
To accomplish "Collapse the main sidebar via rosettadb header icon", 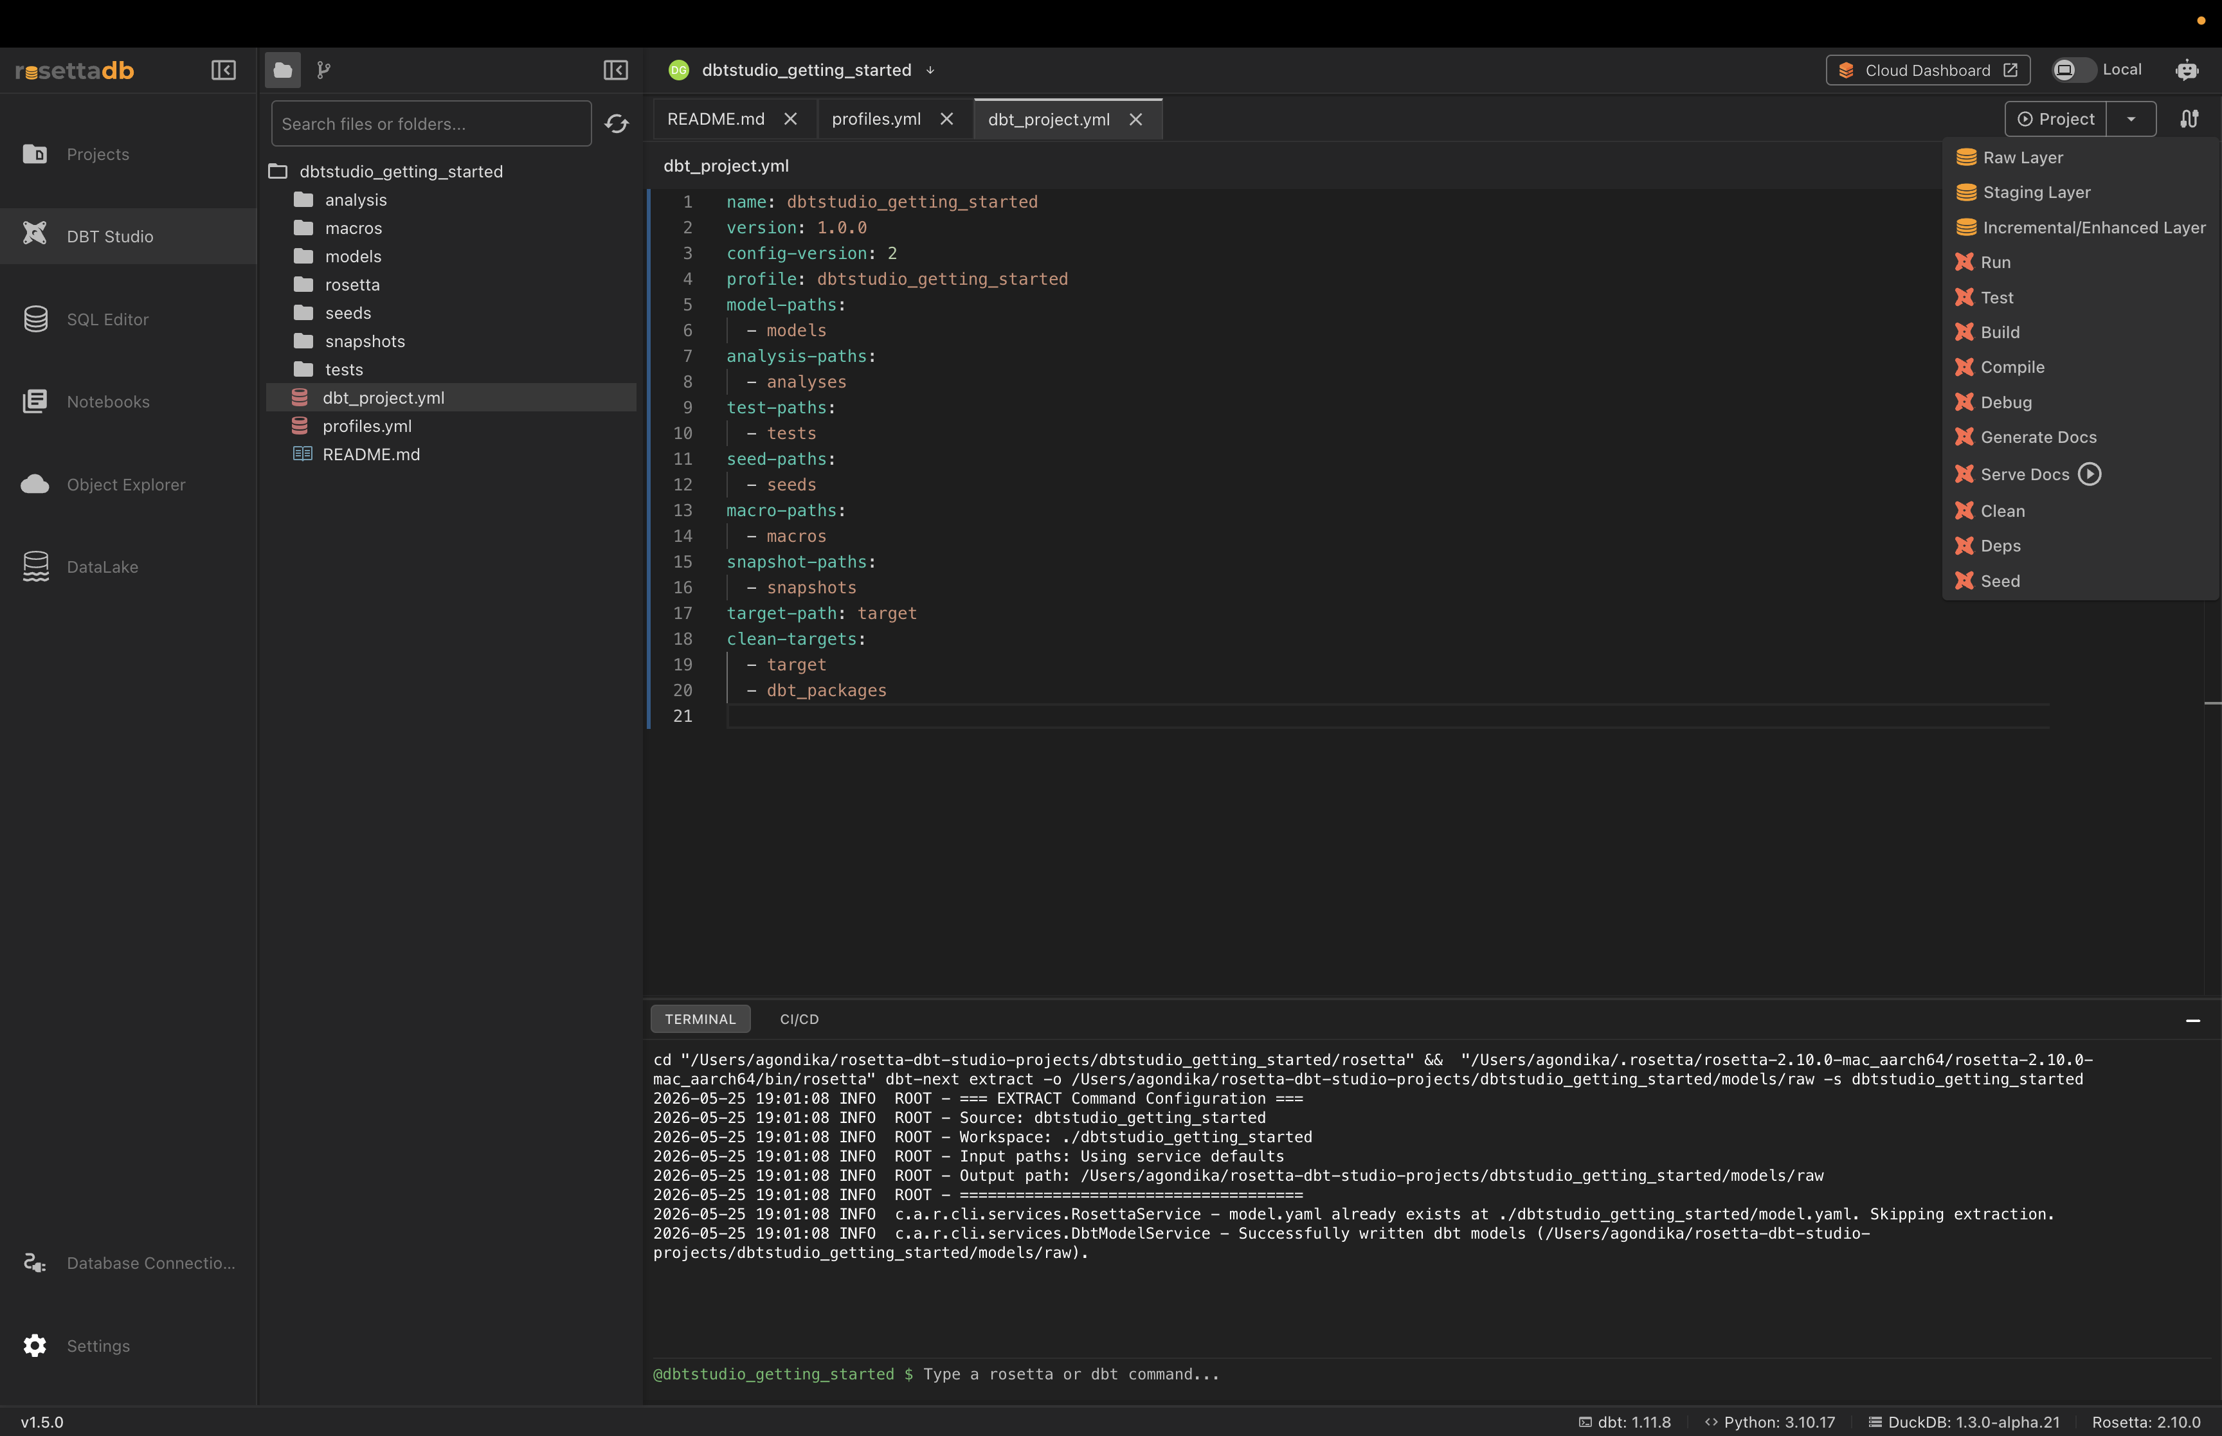I will (x=224, y=70).
